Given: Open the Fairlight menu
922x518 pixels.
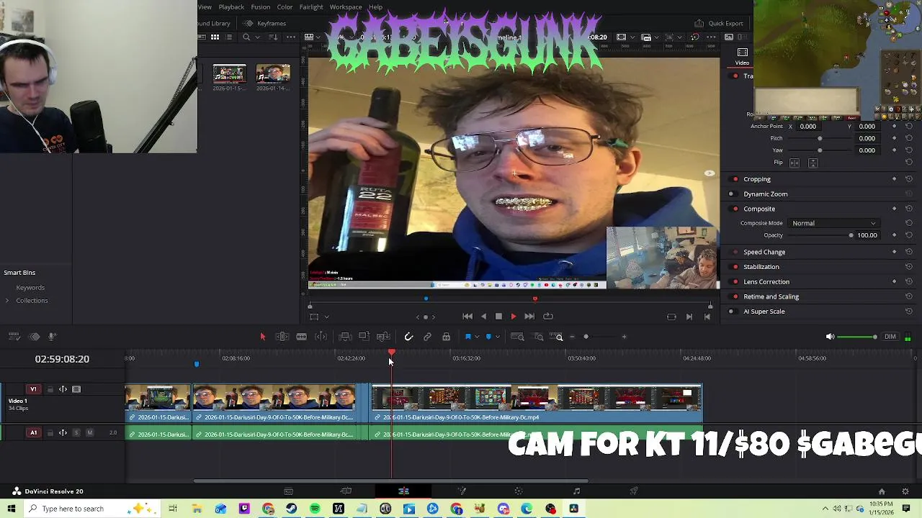Looking at the screenshot, I should (311, 7).
